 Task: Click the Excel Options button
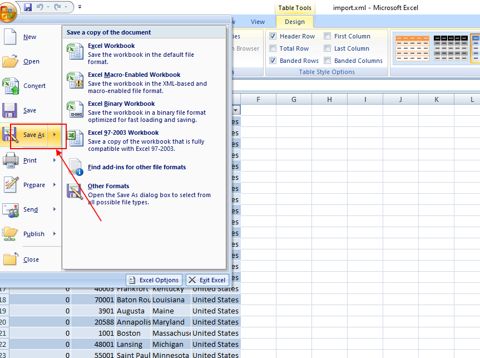click(154, 280)
